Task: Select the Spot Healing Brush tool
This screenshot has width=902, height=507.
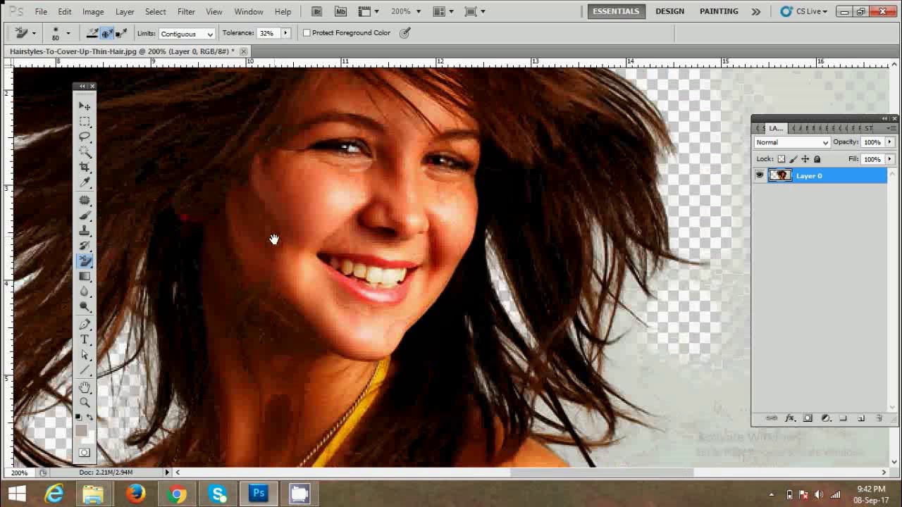Action: point(85,200)
